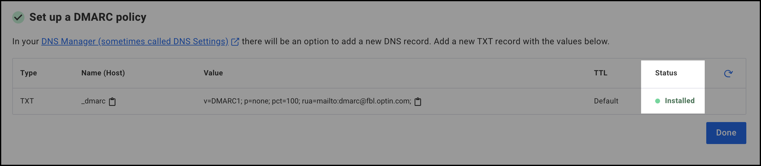
Task: Click the Status column header
Action: (x=666, y=73)
